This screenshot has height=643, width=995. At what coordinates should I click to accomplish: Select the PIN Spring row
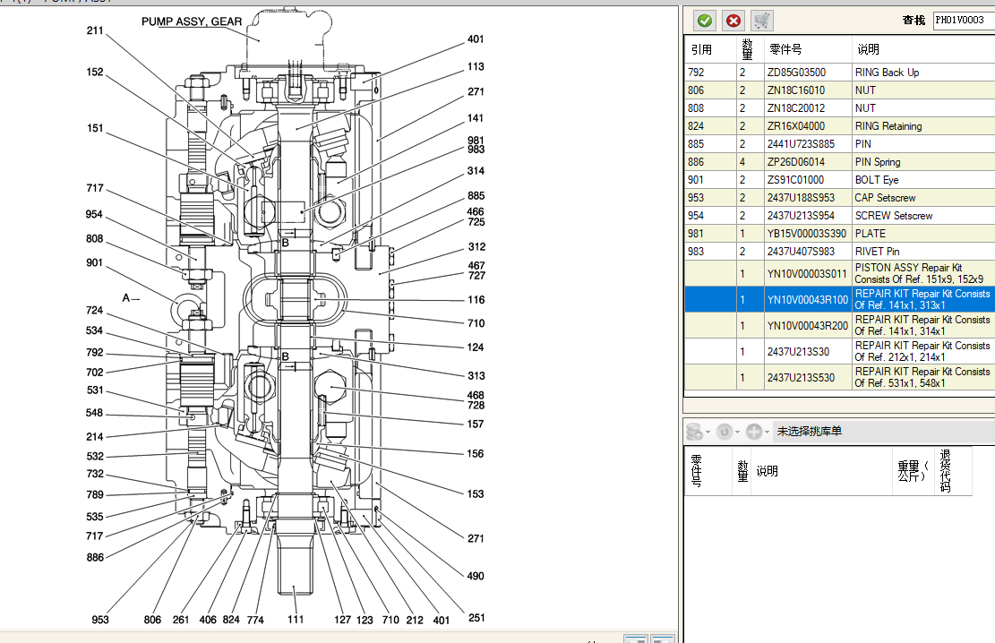[x=839, y=162]
